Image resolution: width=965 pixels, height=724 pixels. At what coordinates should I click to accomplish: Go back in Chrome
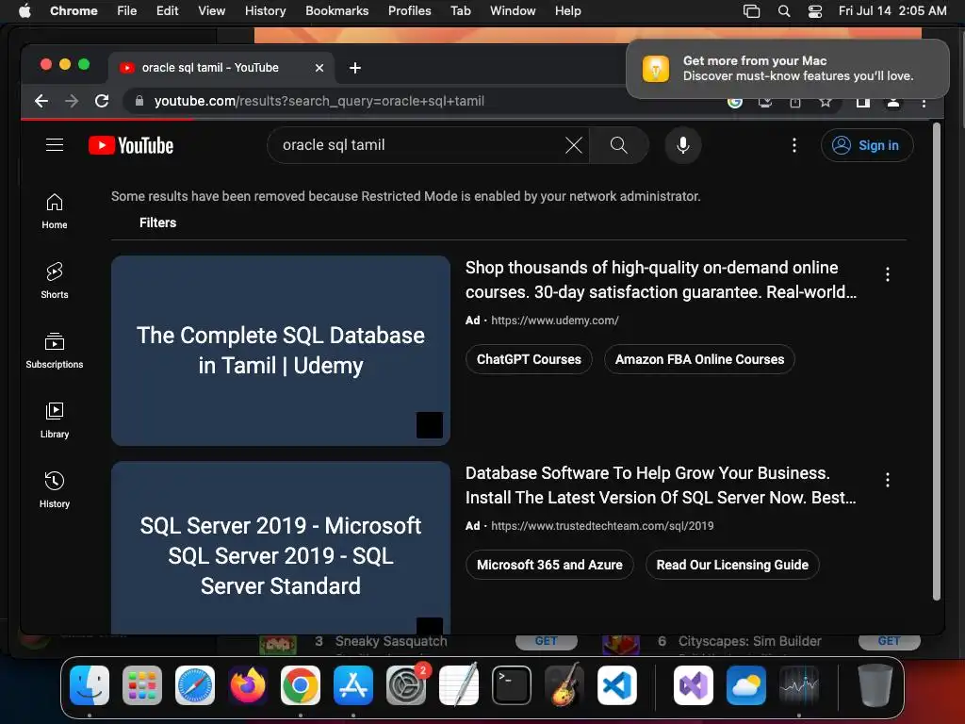click(x=41, y=101)
